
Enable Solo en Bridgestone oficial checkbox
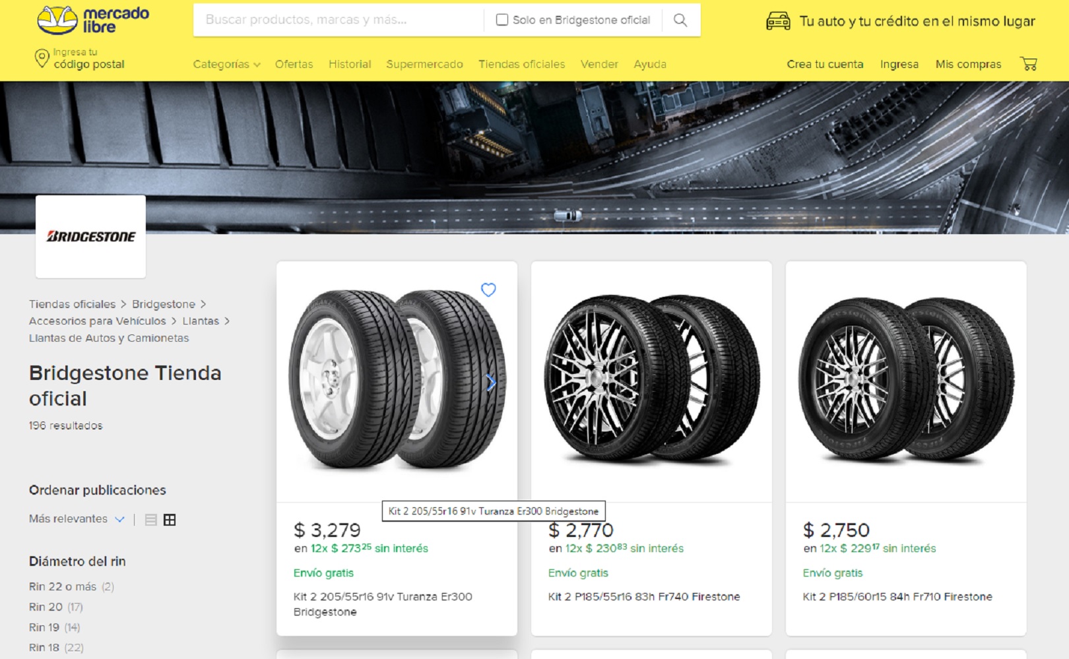pos(502,20)
